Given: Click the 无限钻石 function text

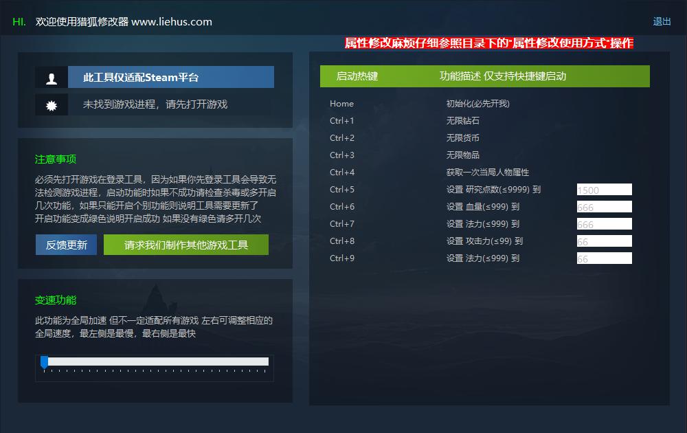Looking at the screenshot, I should click(x=462, y=121).
